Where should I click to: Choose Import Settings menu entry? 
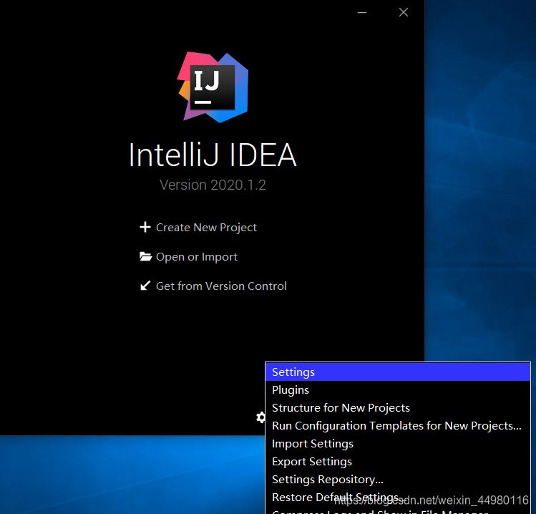point(398,444)
